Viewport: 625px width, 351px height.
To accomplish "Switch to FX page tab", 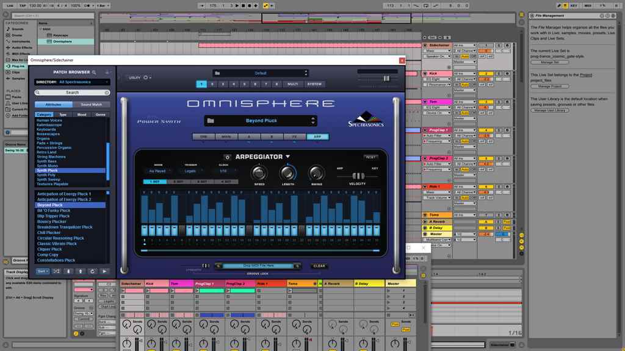I will (x=295, y=136).
